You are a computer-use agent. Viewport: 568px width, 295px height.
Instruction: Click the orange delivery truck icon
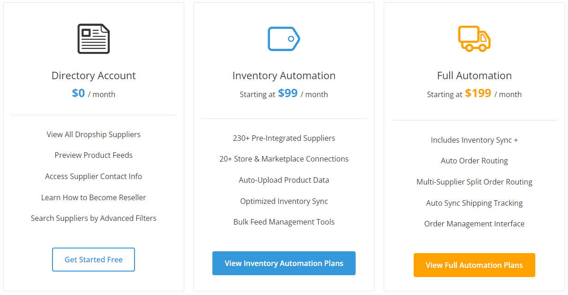coord(474,39)
